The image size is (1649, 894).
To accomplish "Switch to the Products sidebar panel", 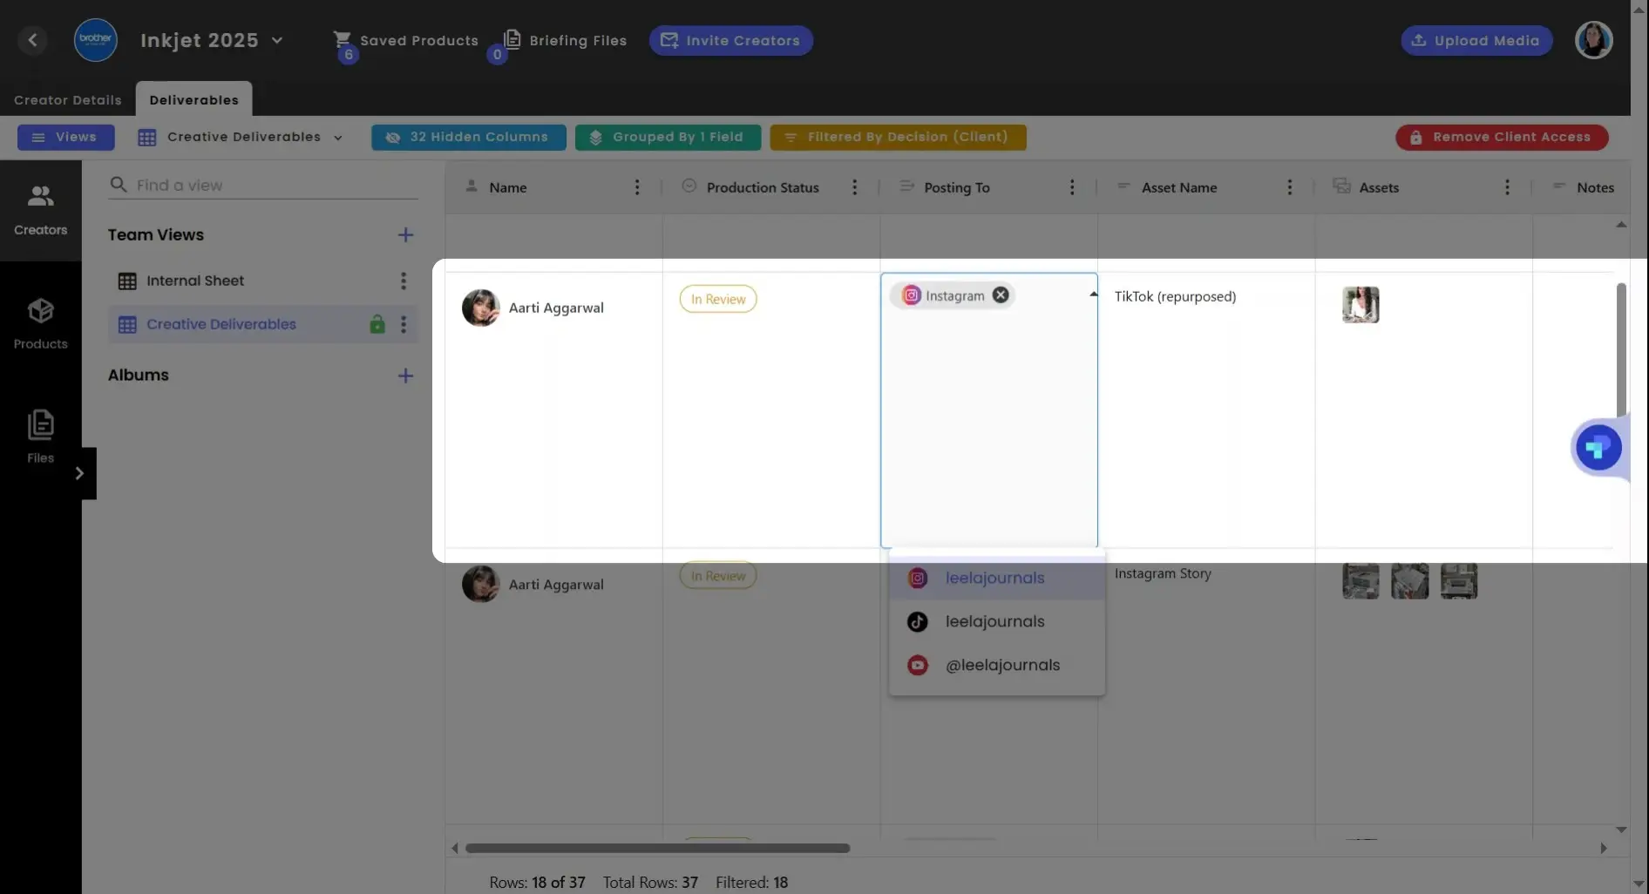I will [40, 323].
